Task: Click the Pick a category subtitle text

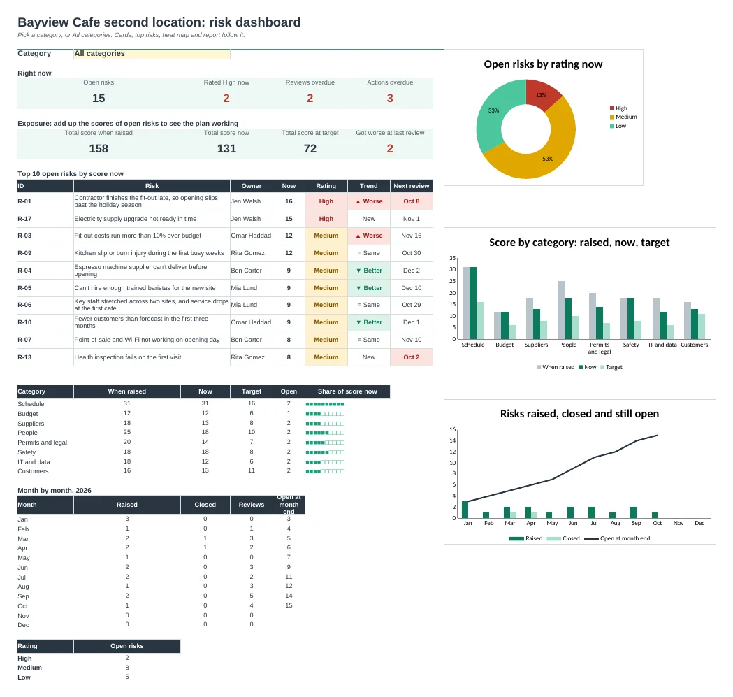Action: point(131,35)
